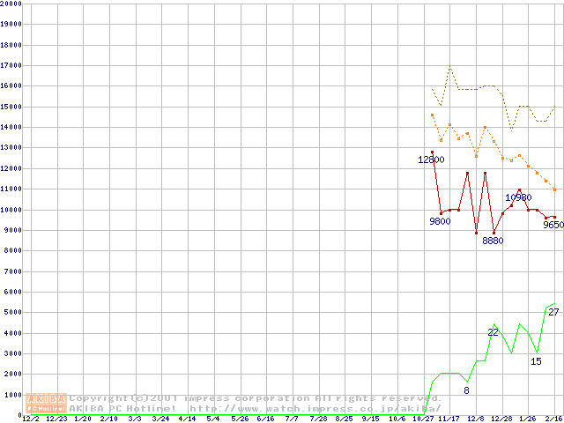Screen dimensions: 564x423
Task: Select the 10000 label on the y-axis
Action: 11,210
